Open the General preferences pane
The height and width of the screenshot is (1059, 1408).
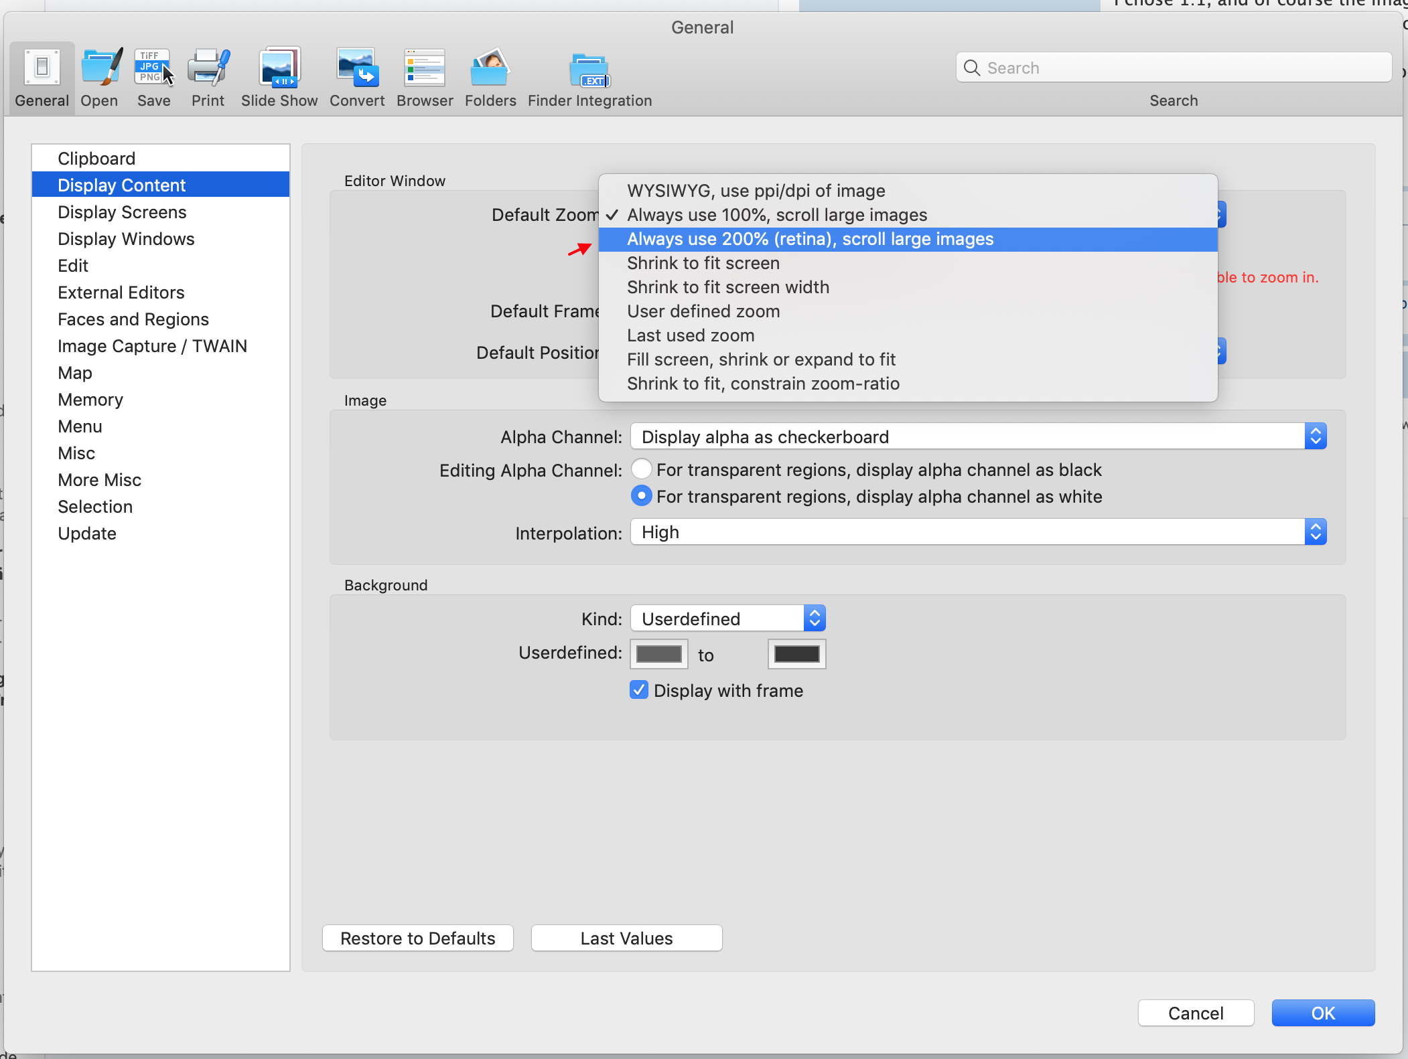[42, 78]
